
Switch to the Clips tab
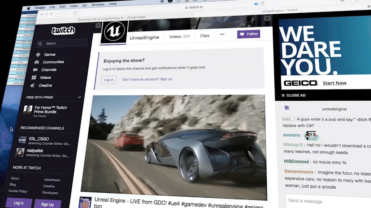(x=205, y=36)
